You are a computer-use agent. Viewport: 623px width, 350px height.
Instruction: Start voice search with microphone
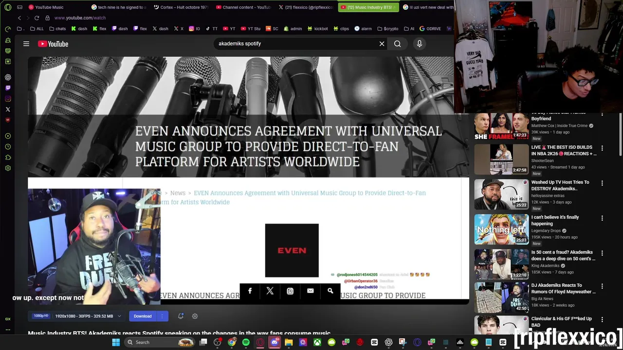[x=419, y=44]
